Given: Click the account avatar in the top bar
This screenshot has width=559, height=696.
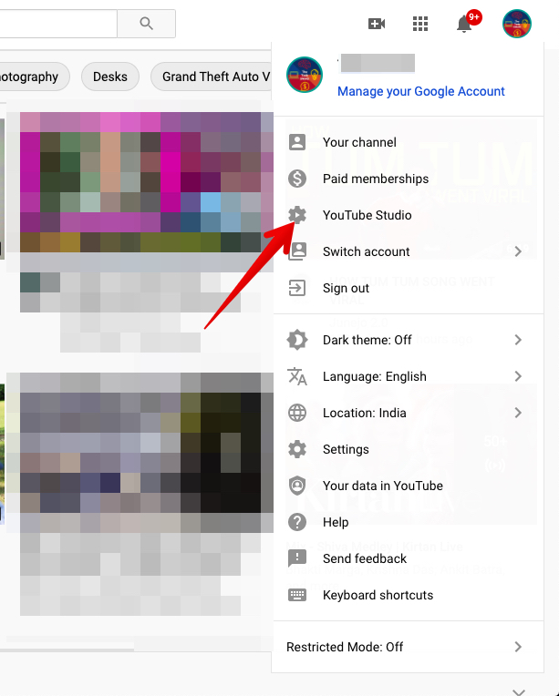Looking at the screenshot, I should 516,24.
